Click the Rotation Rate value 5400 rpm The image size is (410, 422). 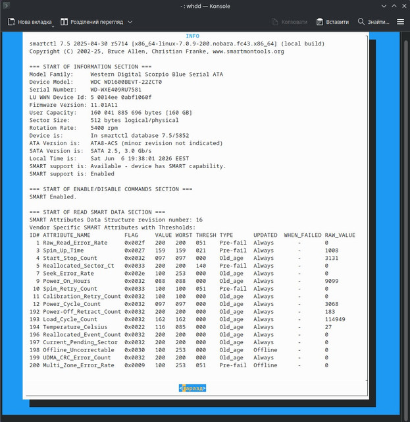104,128
